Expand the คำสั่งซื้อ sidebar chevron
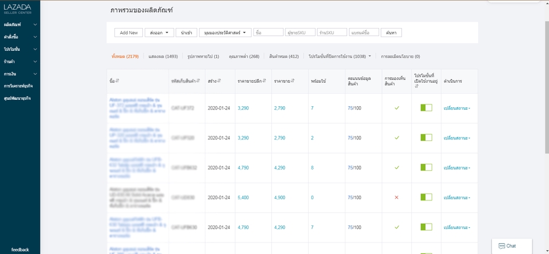Viewport: 549px width, 254px height. pyautogui.click(x=35, y=37)
